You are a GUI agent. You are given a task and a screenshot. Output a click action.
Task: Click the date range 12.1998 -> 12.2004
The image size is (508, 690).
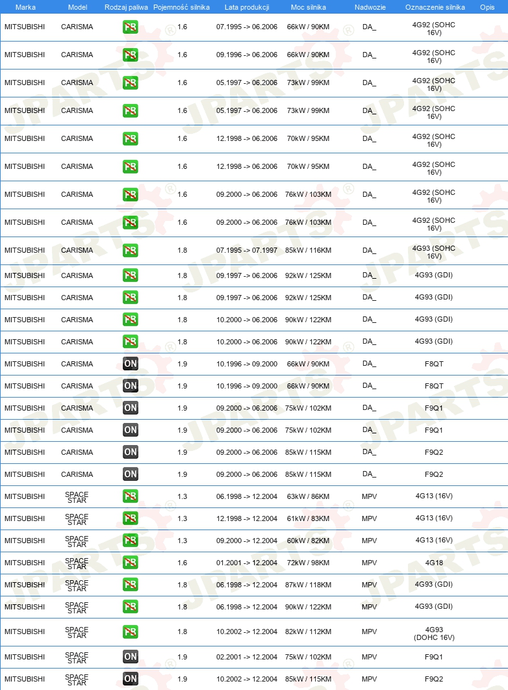click(247, 518)
